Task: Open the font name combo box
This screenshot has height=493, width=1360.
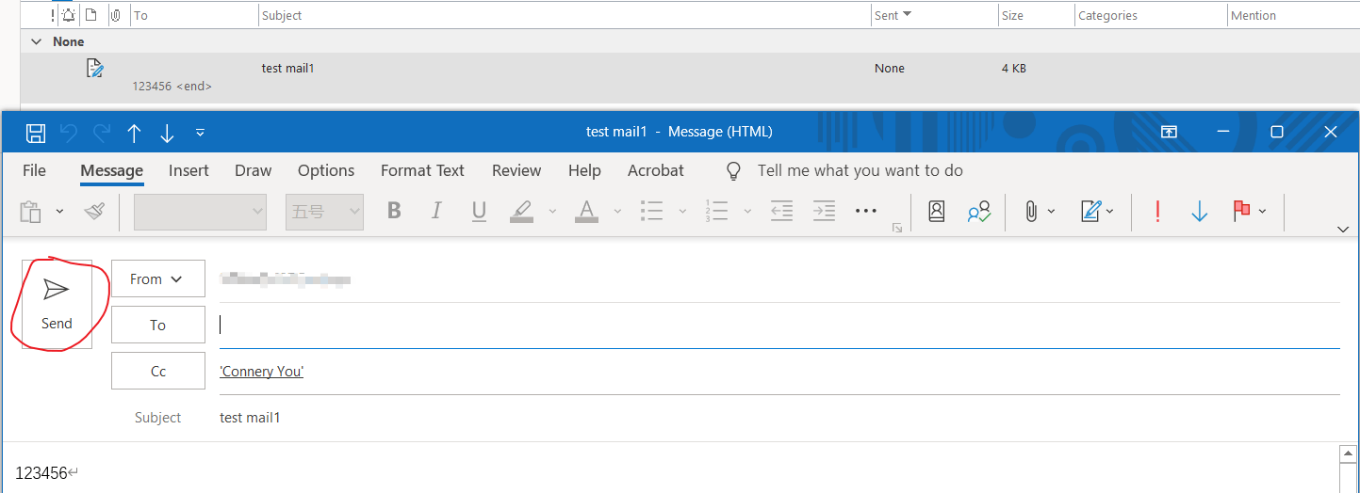Action: coord(200,212)
